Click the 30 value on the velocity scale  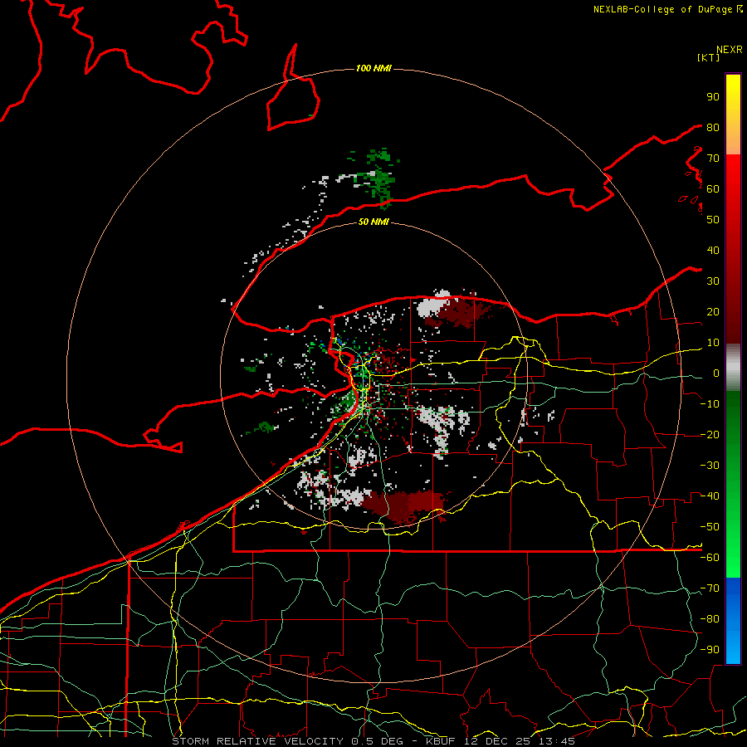click(x=713, y=281)
